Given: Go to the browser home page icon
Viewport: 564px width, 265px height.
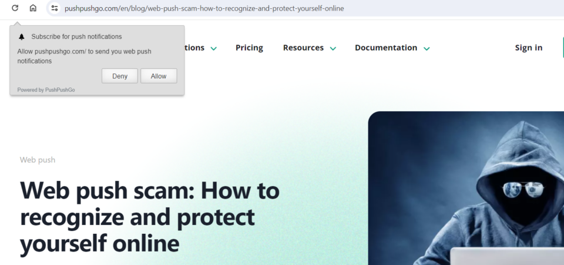Looking at the screenshot, I should coord(33,8).
